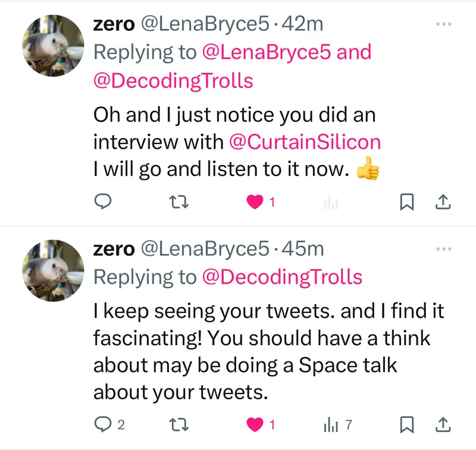
Task: Bookmark the 42m interview tweet
Action: (406, 202)
